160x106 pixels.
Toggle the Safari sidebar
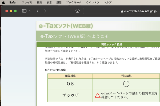[x=24, y=11]
